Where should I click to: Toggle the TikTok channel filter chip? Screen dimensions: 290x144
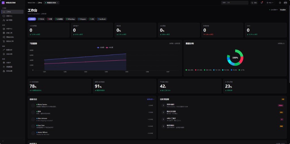(x=41, y=19)
